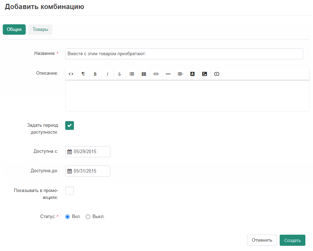The height and width of the screenshot is (251, 313).
Task: Uncheck 'Задать период доступности' checkbox
Action: click(x=70, y=125)
